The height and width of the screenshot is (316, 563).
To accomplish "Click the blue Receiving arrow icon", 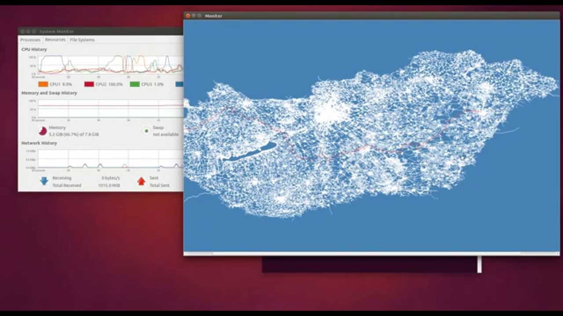I will (44, 181).
